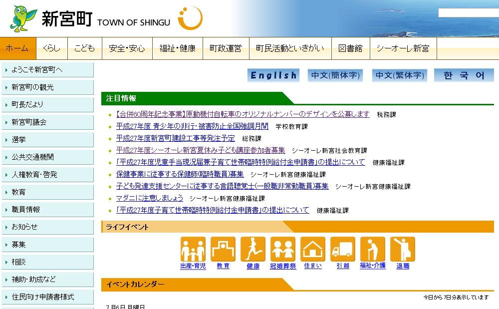499x309 pixels.
Task: Open the 補助・助成など sidebar item
Action: pos(47,280)
